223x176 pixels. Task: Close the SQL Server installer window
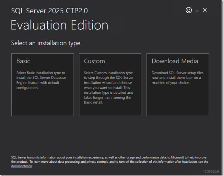click(x=205, y=10)
